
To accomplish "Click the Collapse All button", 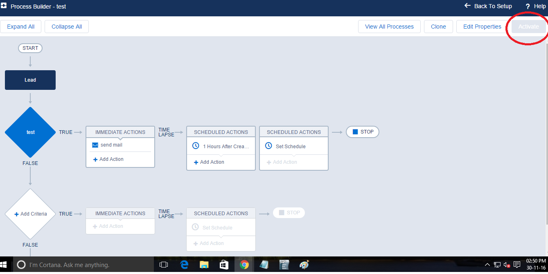I will click(x=67, y=27).
